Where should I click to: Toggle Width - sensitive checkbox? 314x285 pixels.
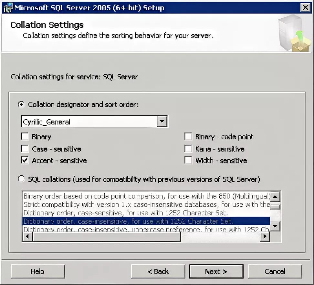point(188,160)
